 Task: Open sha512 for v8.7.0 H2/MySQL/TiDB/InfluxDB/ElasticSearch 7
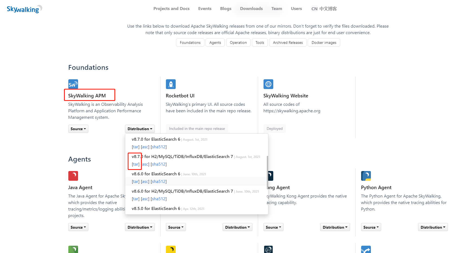click(x=159, y=164)
